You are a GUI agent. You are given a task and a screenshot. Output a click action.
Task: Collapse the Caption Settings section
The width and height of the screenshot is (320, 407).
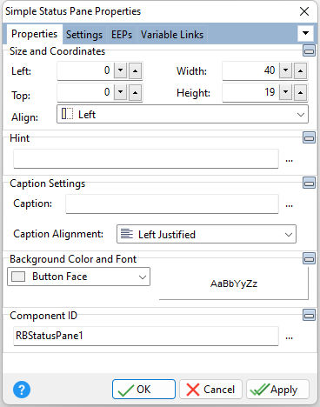click(309, 183)
